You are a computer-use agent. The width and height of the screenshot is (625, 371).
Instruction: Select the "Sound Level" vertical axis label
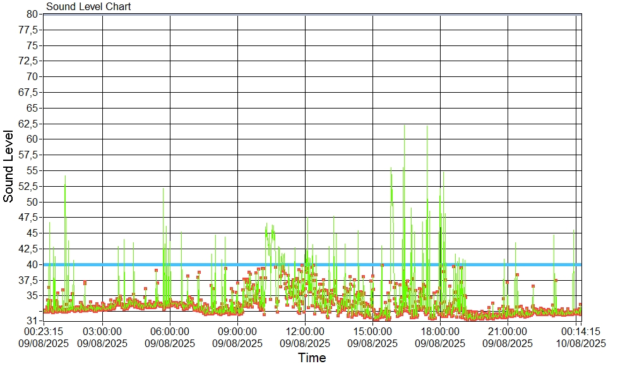[9, 166]
